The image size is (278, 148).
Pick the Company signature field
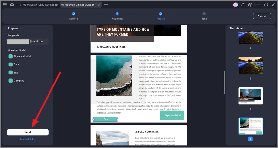tap(17, 81)
